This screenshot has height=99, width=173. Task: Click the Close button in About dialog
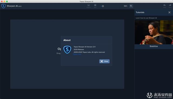(104, 61)
